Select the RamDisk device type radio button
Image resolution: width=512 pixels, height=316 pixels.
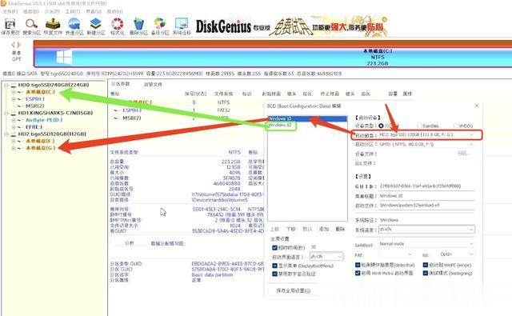[x=419, y=126]
